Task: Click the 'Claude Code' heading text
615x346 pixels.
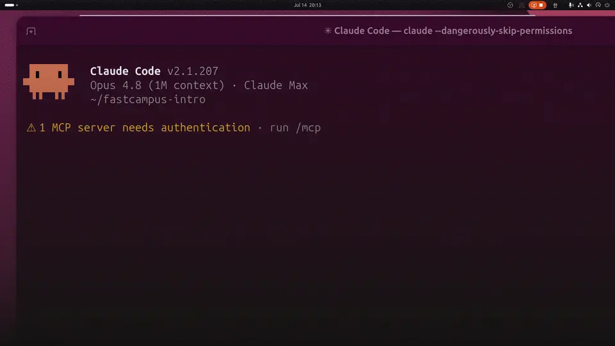Action: 125,71
